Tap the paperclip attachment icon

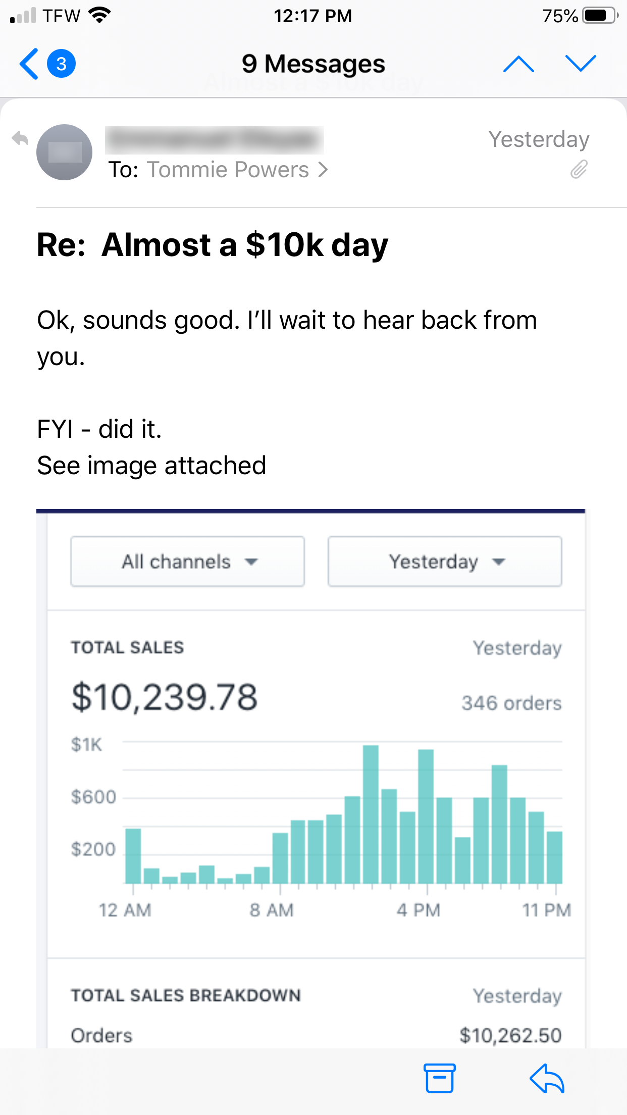pos(579,170)
